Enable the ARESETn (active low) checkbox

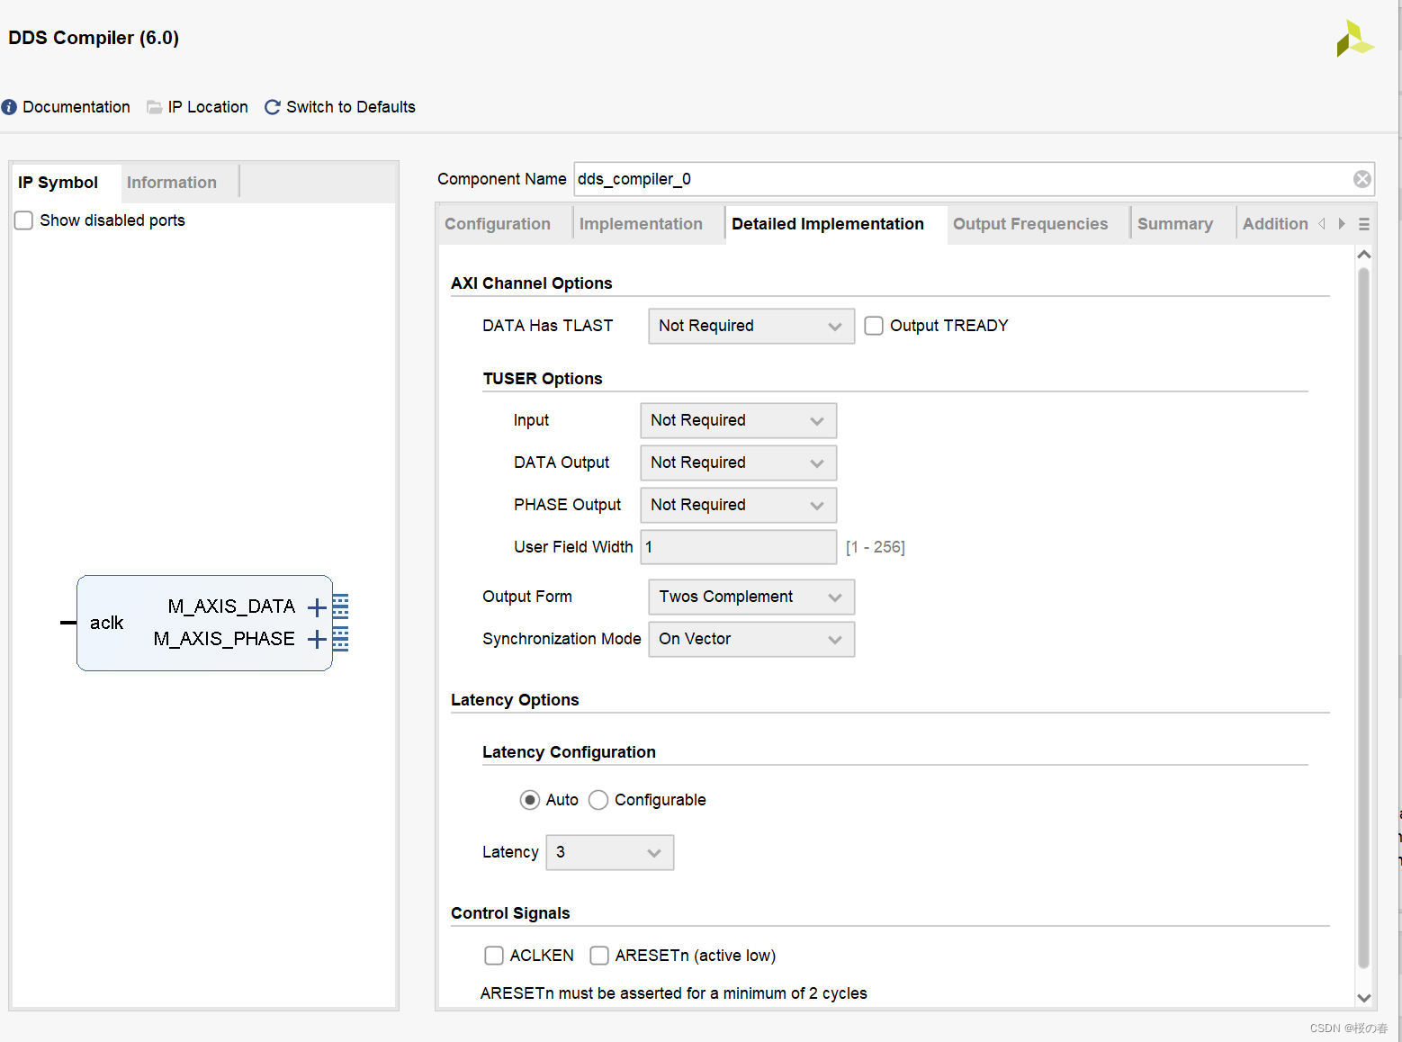click(599, 956)
